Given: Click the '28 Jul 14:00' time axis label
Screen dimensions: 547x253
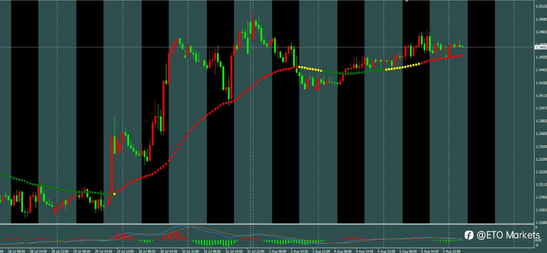Looking at the screenshot, I should tap(39, 251).
